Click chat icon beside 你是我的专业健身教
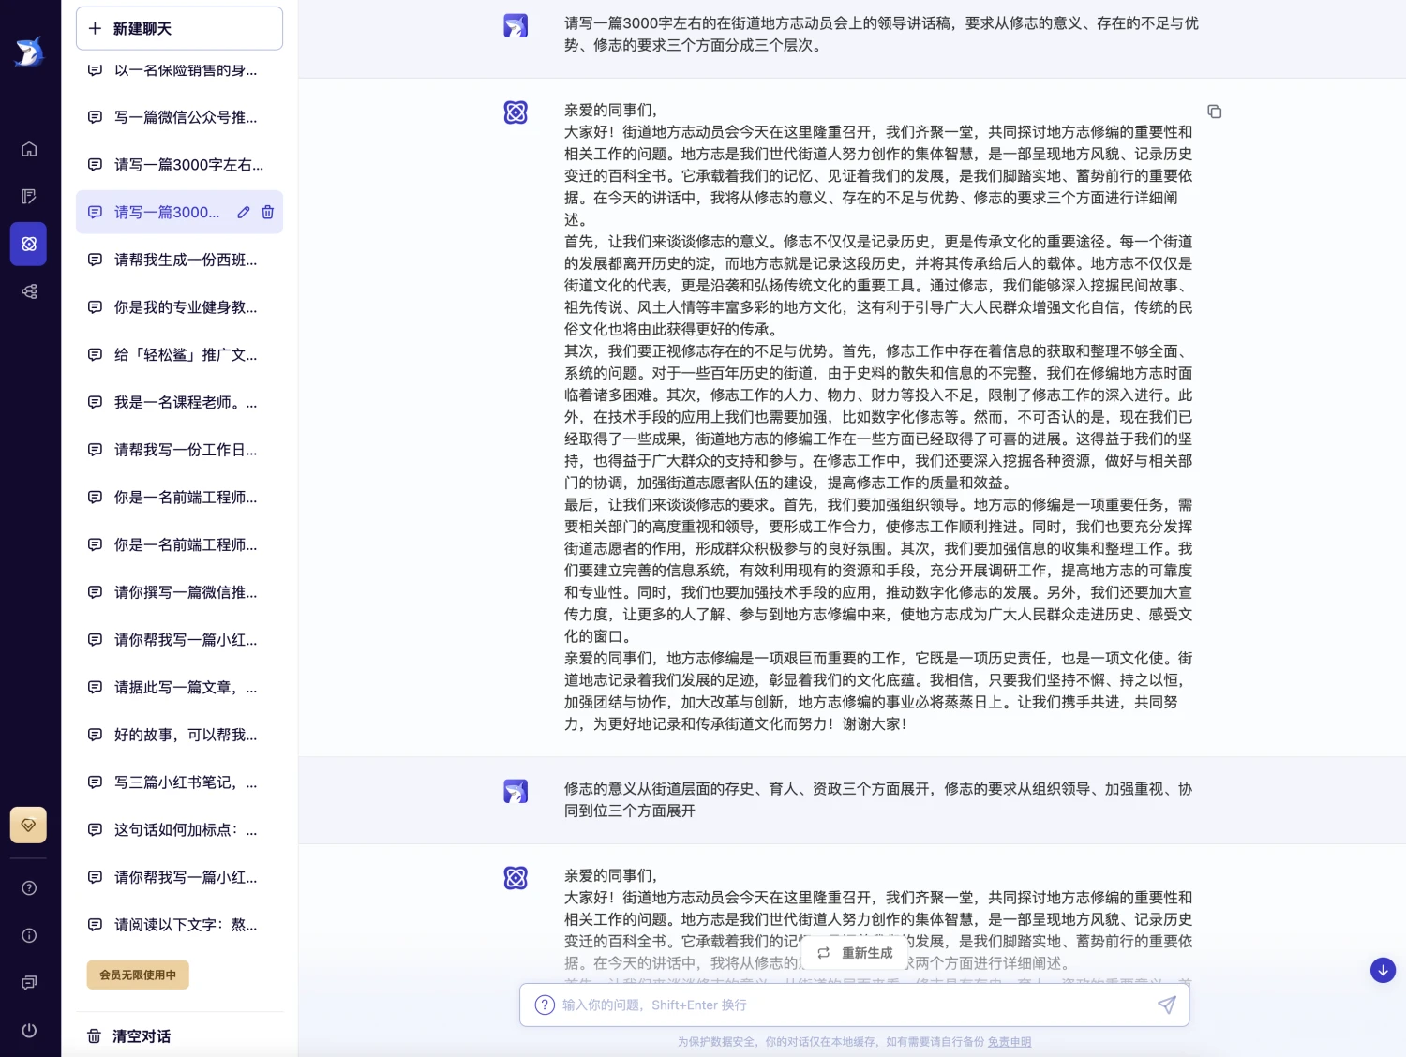The height and width of the screenshot is (1057, 1406). (95, 306)
